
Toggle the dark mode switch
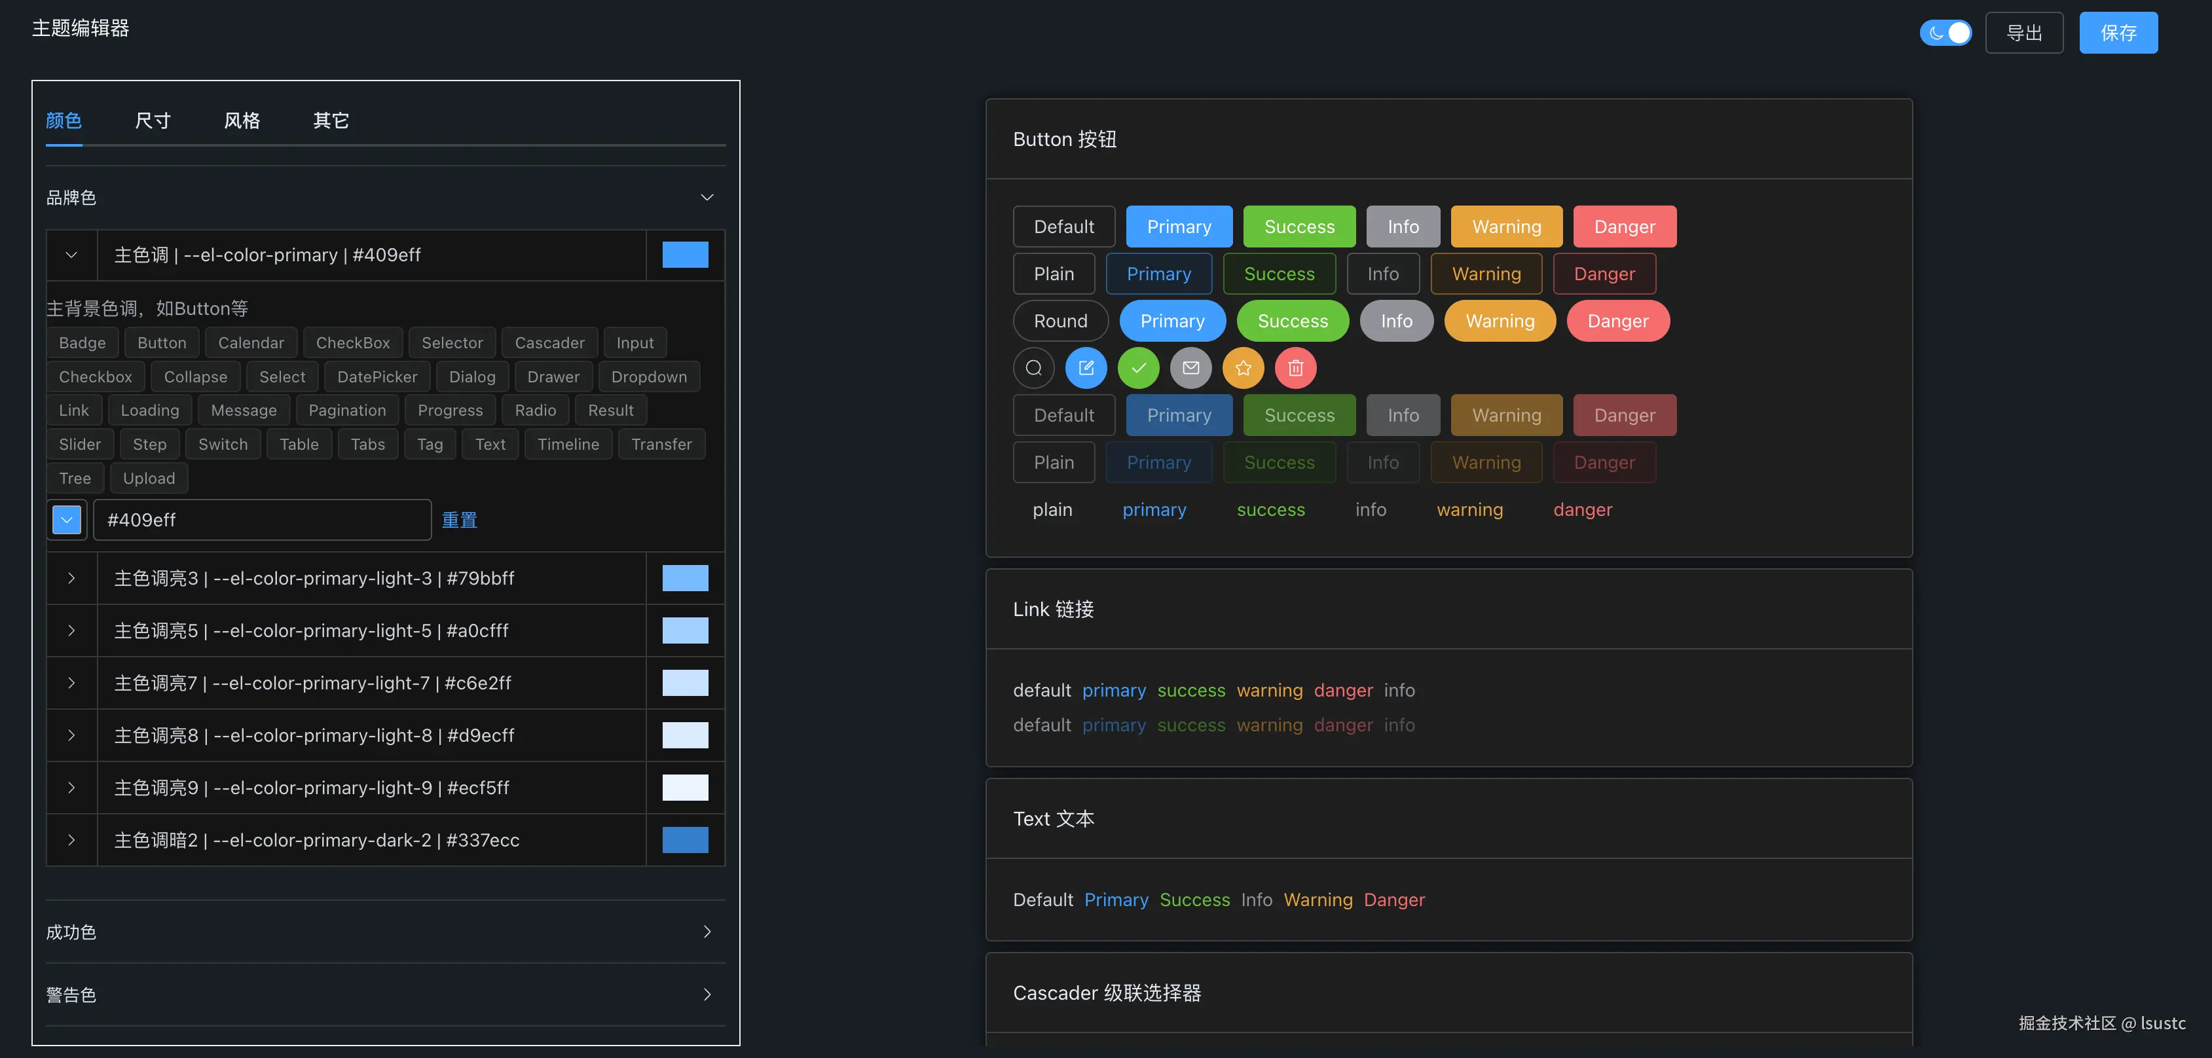(1945, 33)
